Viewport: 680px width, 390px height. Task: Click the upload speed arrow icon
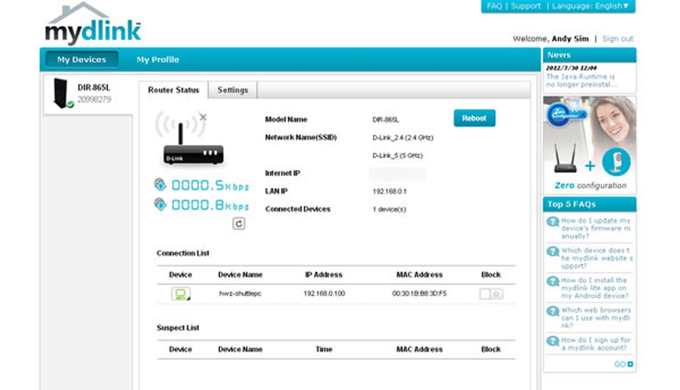(160, 185)
